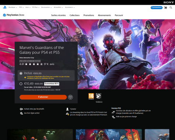
Task: Expand the PS Plus dropdown menu
Action: pos(36,7)
